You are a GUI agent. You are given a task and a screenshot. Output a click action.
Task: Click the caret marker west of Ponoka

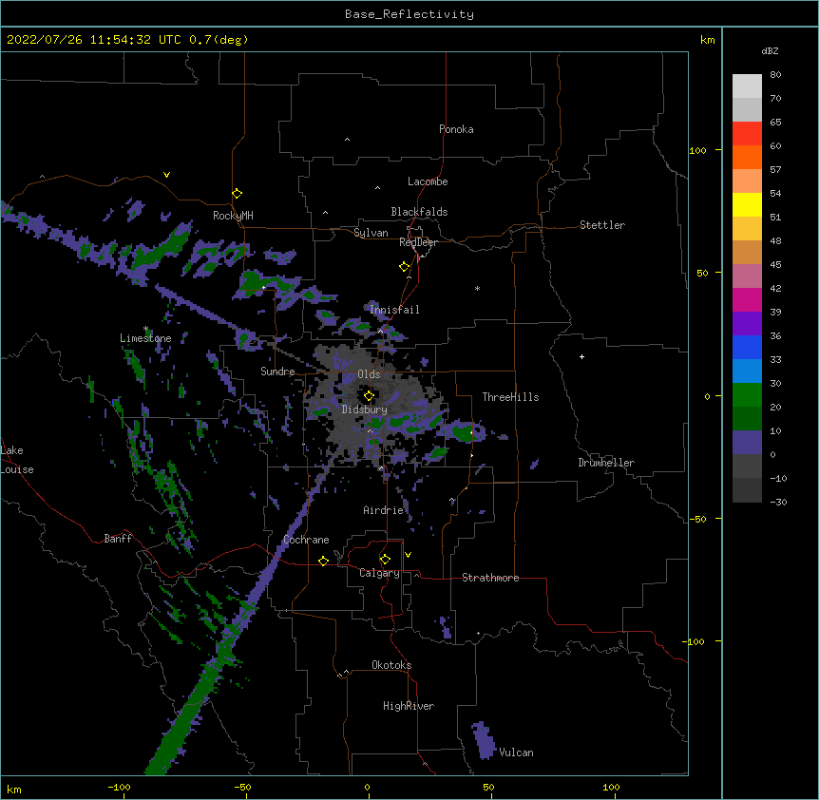pos(347,140)
